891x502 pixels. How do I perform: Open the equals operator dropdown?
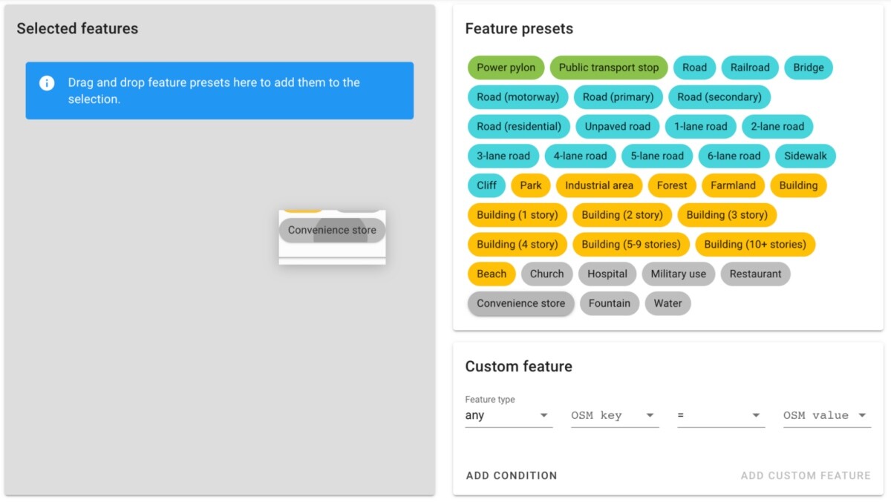pos(720,415)
